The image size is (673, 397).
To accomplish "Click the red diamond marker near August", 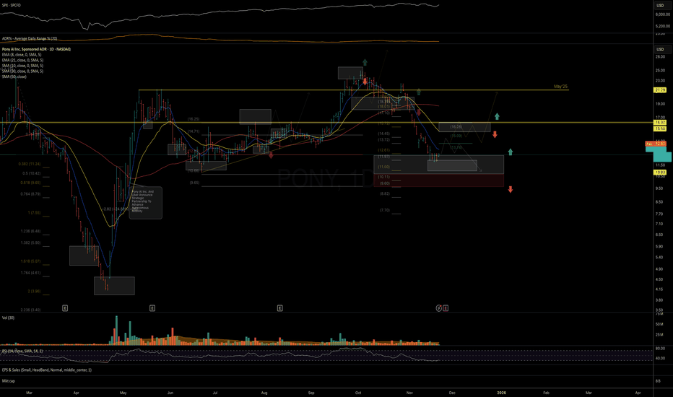I will (271, 154).
